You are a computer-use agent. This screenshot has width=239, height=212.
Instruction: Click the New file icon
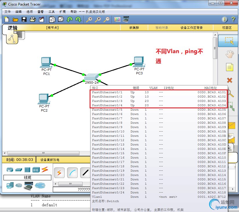pyautogui.click(x=7, y=19)
